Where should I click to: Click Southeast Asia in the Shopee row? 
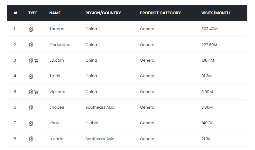(x=100, y=107)
